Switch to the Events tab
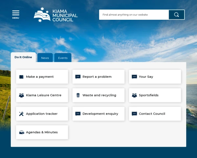 tap(63, 58)
